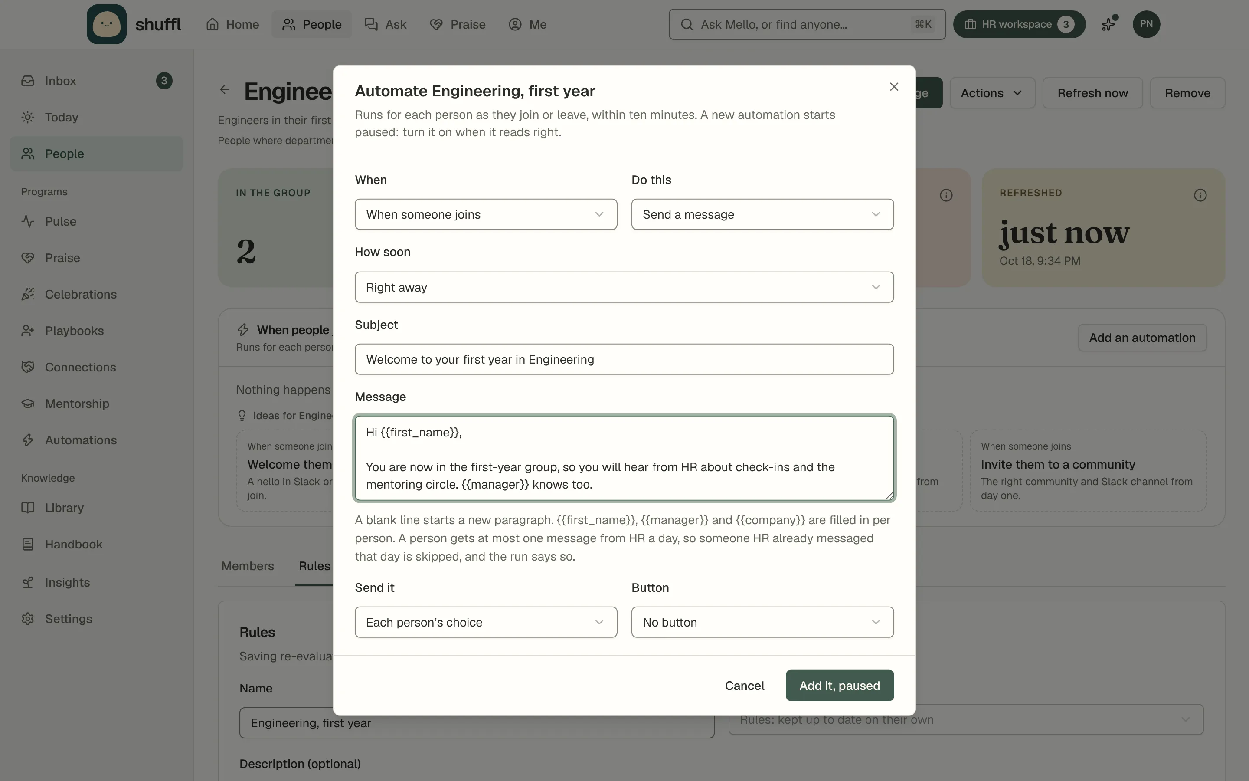Close the Automate Engineering dialog
This screenshot has height=781, width=1249.
894,87
